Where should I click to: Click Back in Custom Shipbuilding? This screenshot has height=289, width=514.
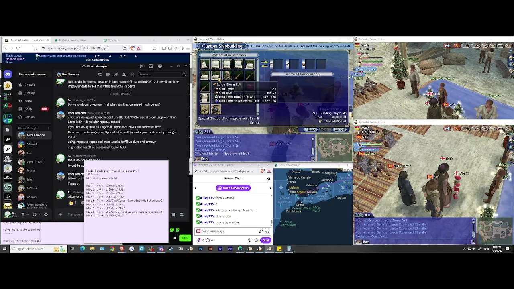pyautogui.click(x=311, y=130)
